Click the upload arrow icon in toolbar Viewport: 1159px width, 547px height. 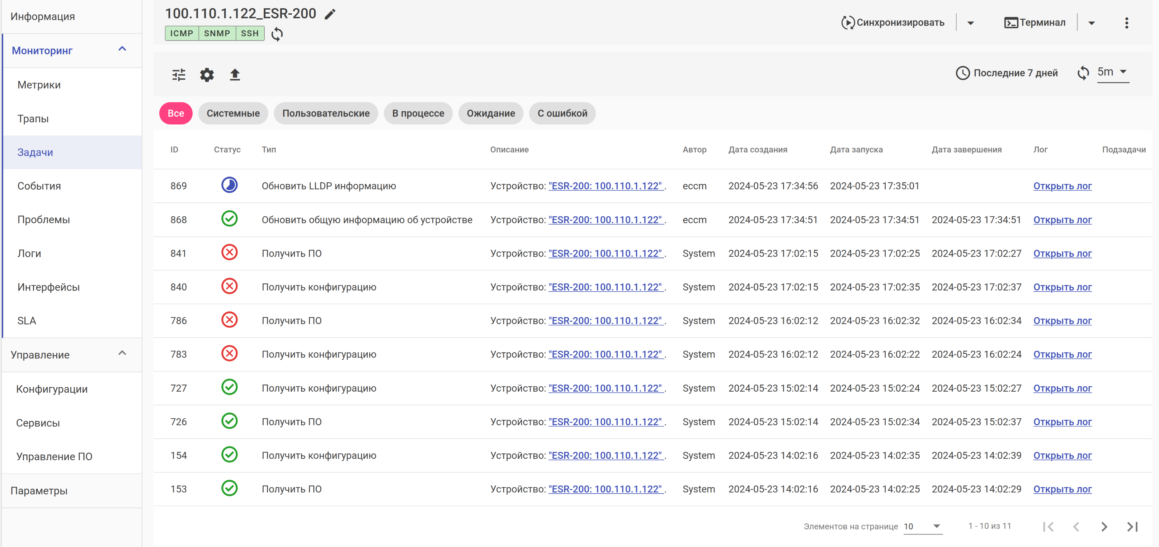[x=235, y=75]
